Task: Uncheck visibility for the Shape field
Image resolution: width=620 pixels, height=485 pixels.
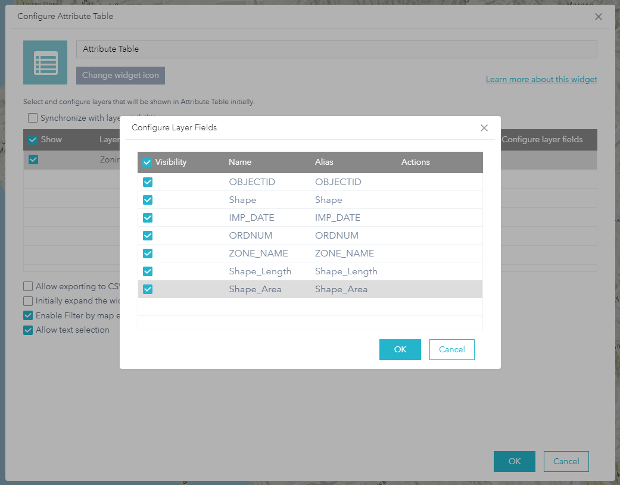Action: tap(148, 200)
